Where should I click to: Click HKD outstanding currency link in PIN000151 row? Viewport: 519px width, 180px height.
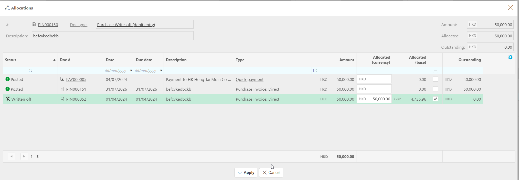click(x=448, y=89)
